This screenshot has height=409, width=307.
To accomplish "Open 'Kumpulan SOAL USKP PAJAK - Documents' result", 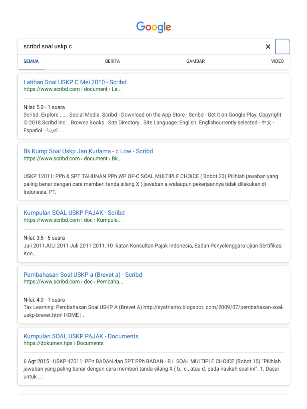I will 81,336.
